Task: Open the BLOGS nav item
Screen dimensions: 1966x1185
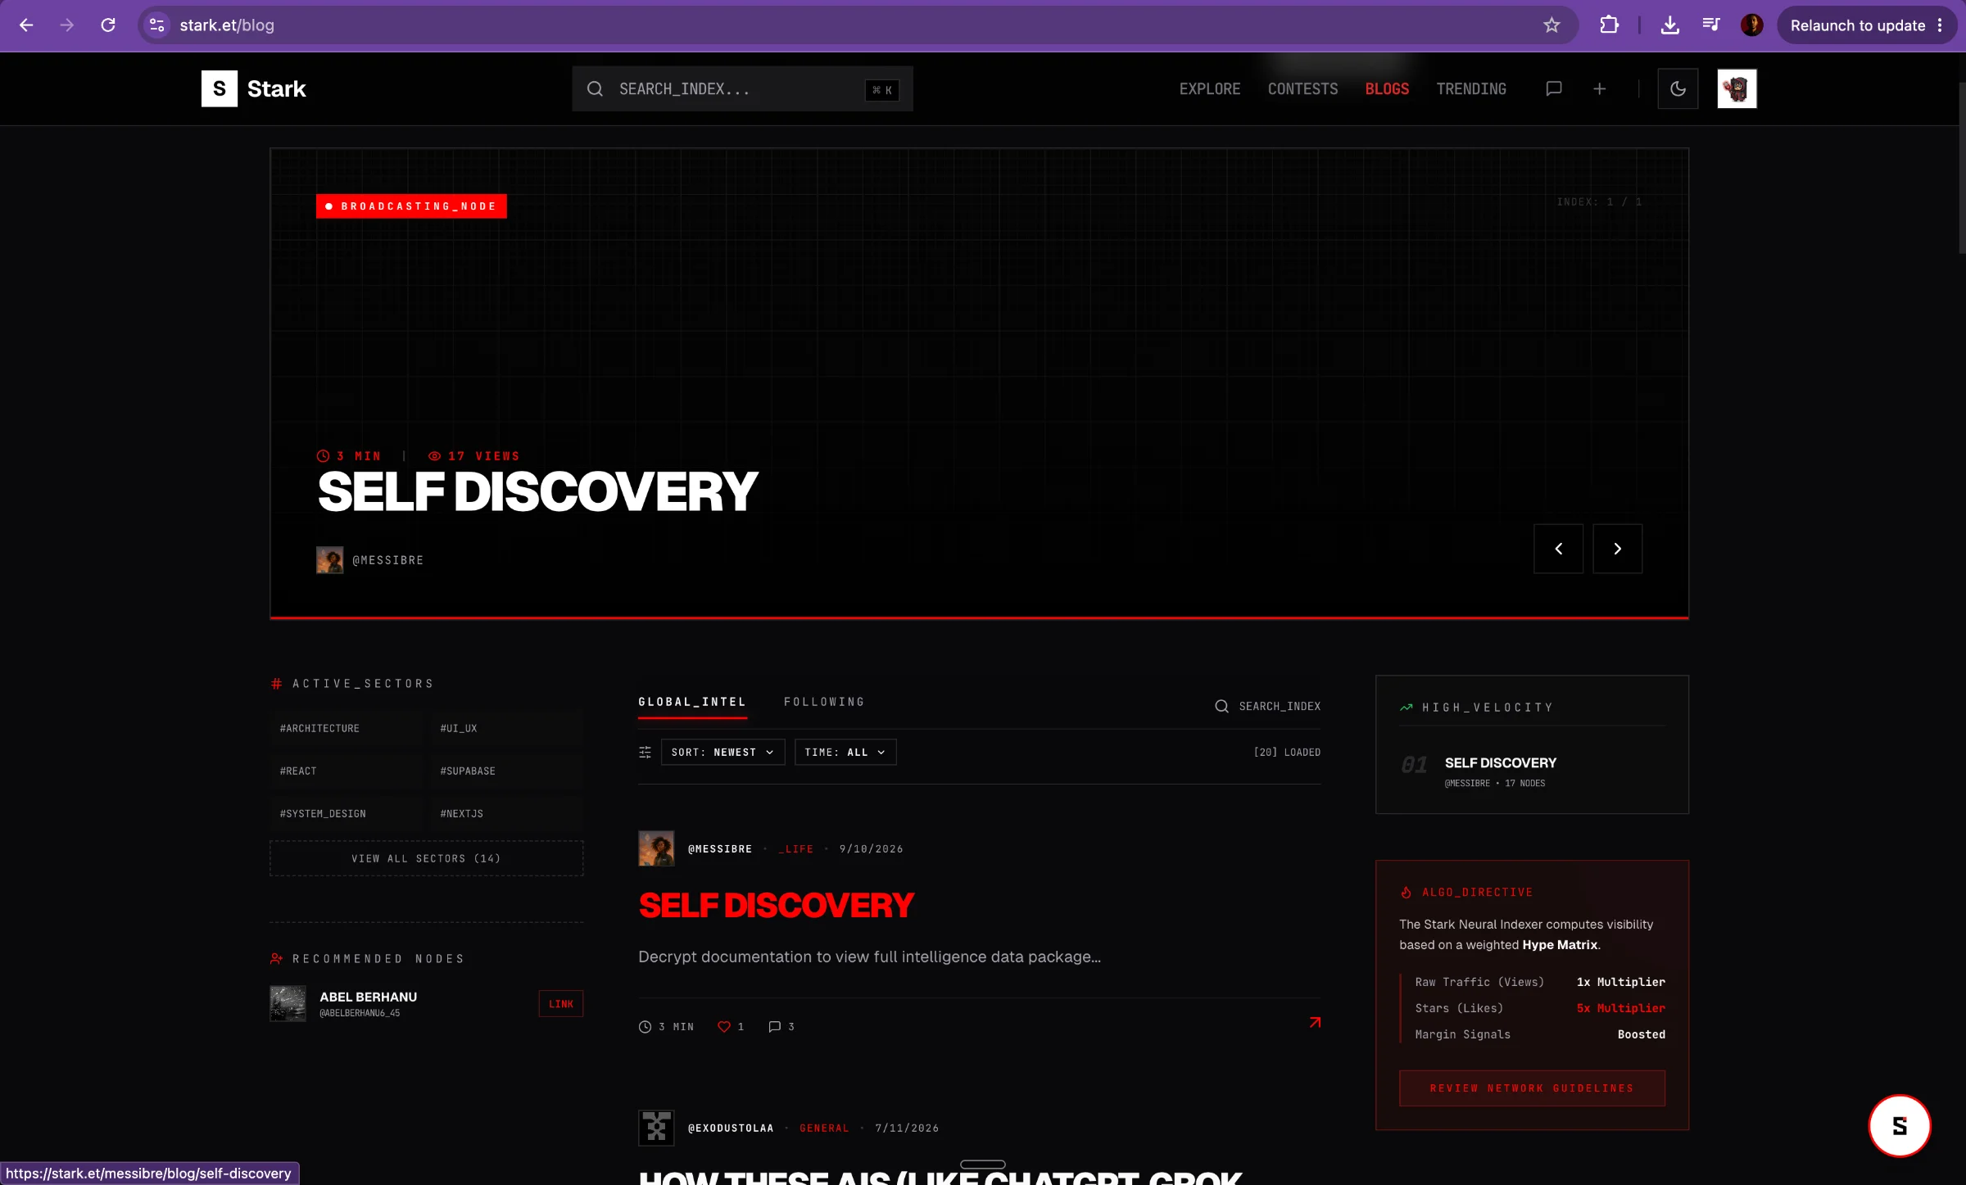Action: coord(1387,88)
